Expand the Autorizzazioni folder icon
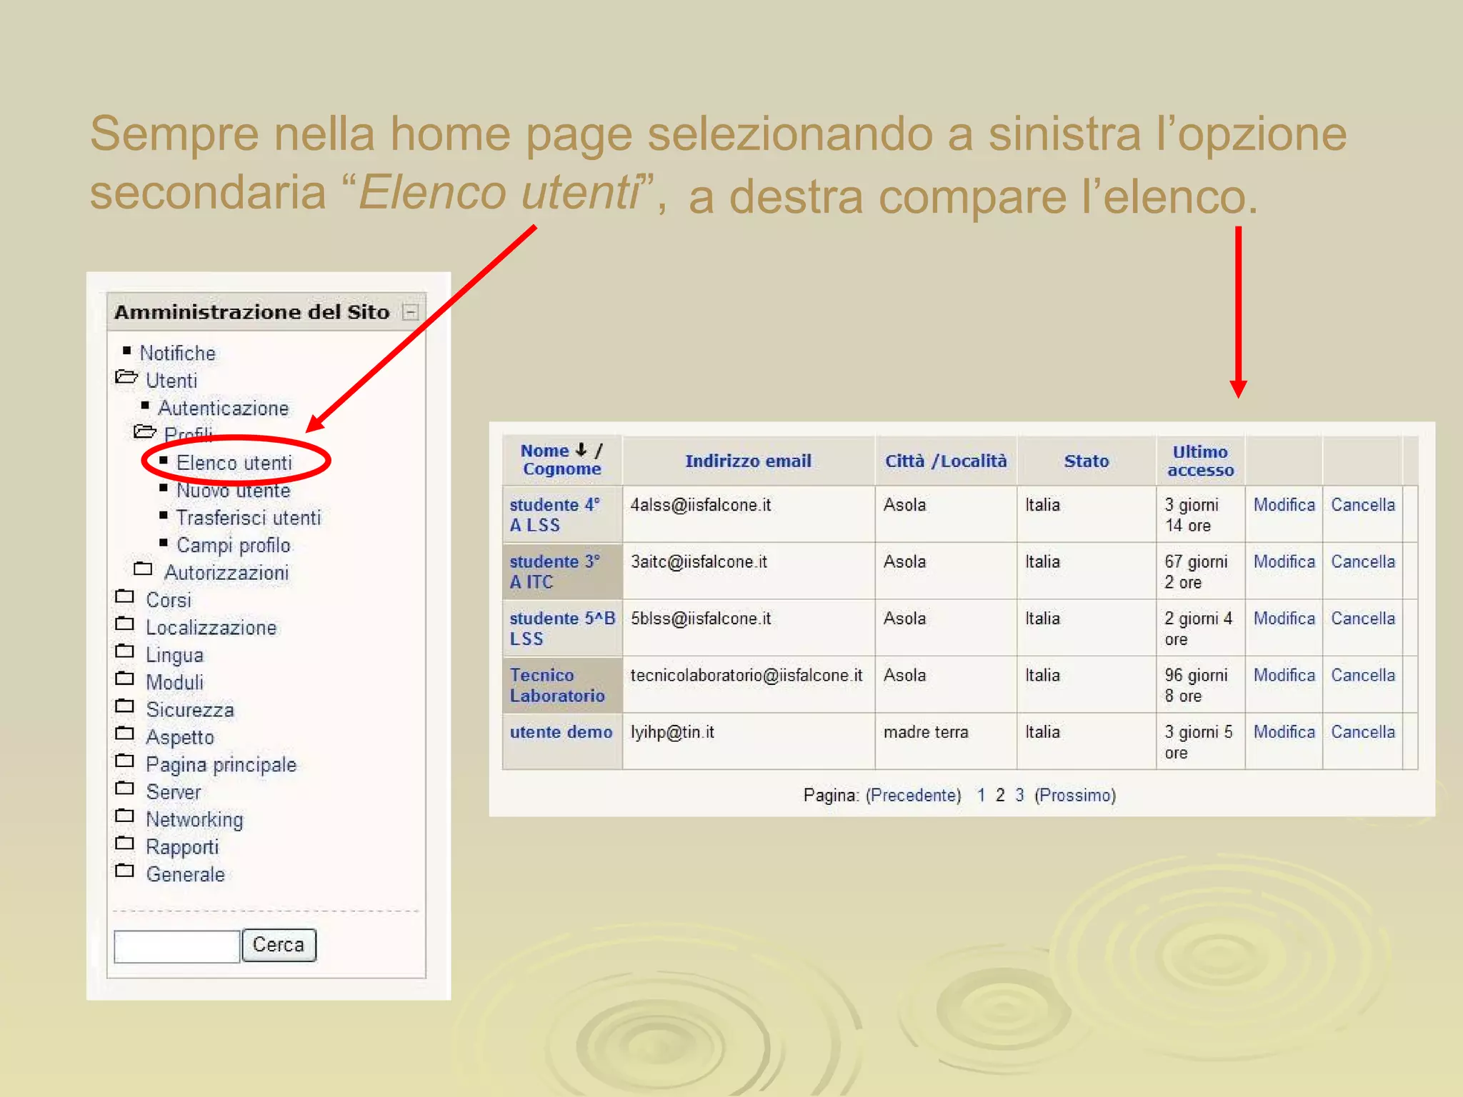This screenshot has width=1463, height=1097. 143,569
